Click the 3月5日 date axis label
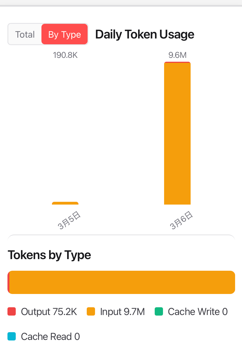242x351 pixels. tap(69, 220)
